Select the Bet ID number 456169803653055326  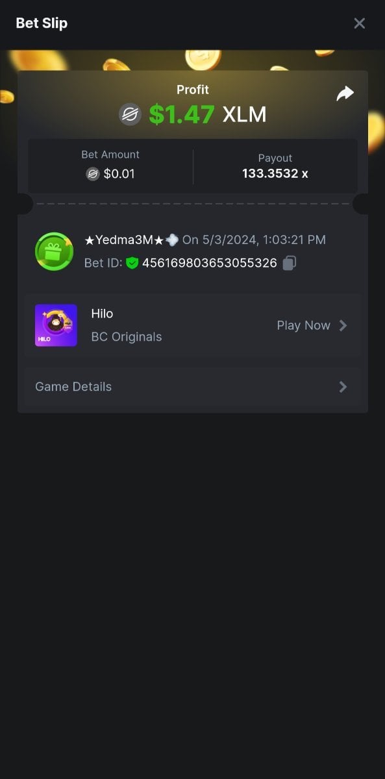tap(210, 263)
